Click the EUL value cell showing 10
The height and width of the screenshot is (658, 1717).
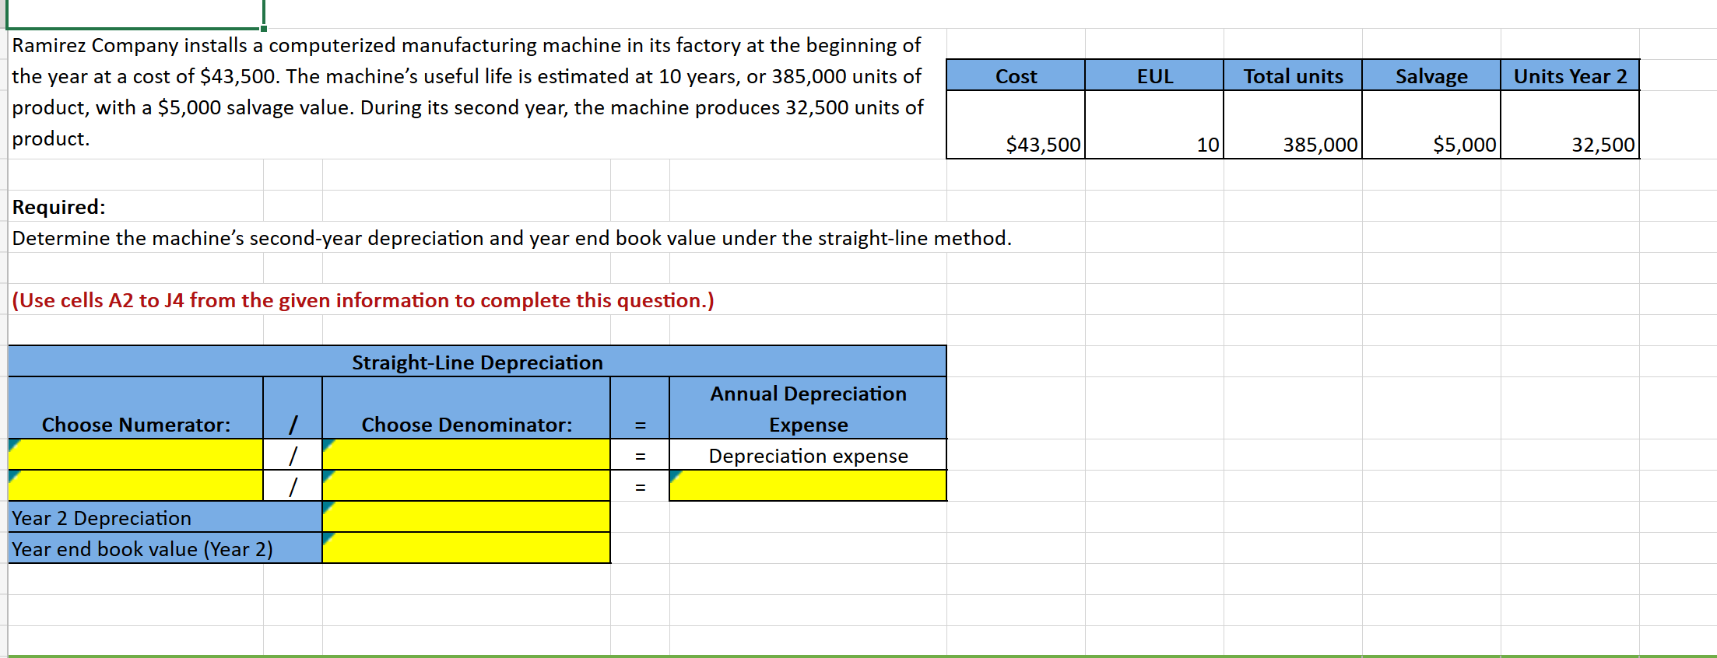[x=1154, y=124]
